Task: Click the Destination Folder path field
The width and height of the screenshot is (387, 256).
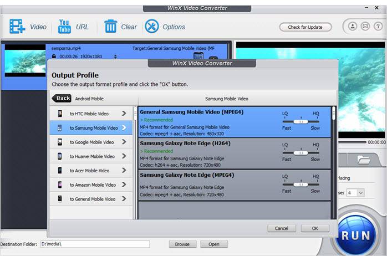Action: pyautogui.click(x=95, y=244)
